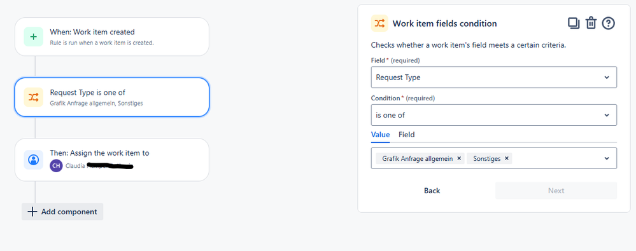Delete the condition with trash icon

pos(591,24)
